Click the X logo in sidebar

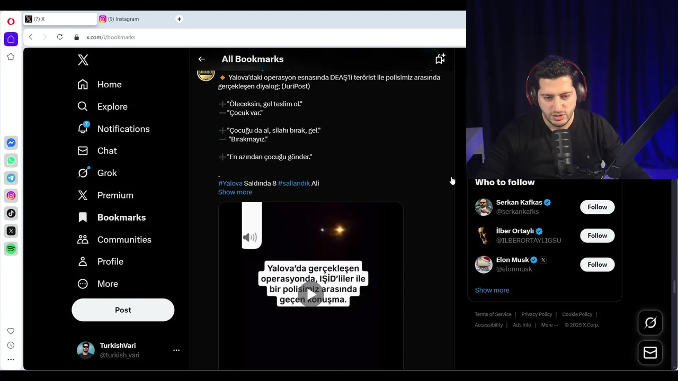(x=83, y=60)
